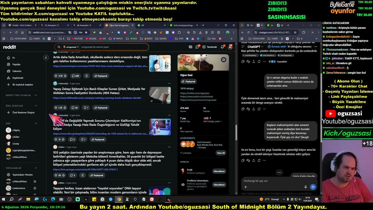The image size is (373, 210).
Task: Add attachment with ChatGPT plus button
Action: coord(246,187)
